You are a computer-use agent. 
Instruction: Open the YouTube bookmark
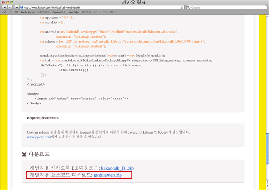(x=74, y=12)
